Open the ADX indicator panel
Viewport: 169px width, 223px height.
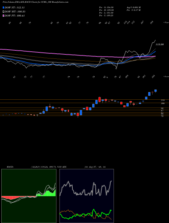tap(87, 196)
